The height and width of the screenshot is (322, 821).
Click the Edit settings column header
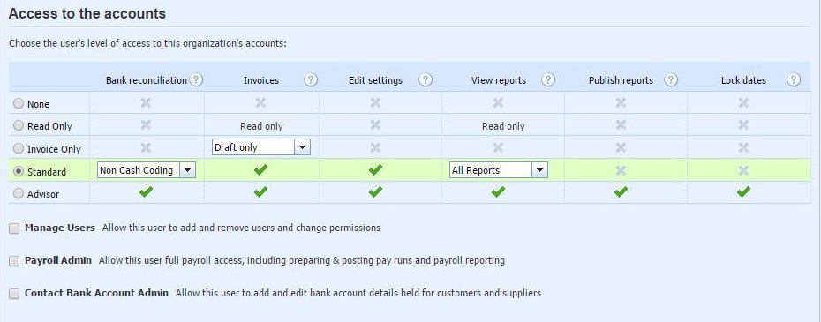point(375,80)
